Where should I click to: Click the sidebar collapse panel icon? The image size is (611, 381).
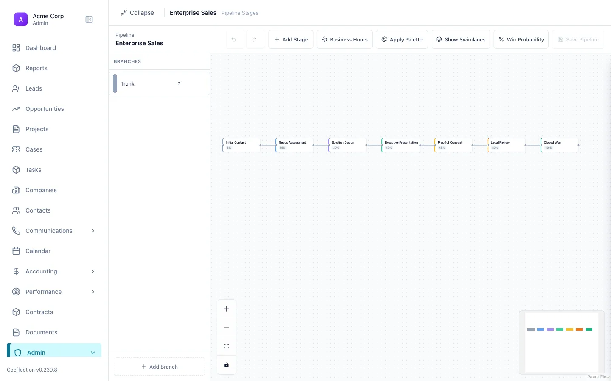click(89, 19)
